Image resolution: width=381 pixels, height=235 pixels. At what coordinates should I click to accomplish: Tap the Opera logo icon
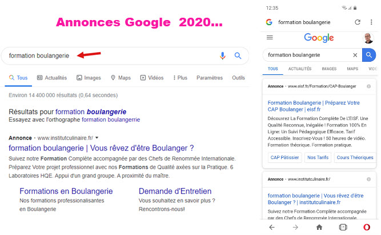coord(367,227)
